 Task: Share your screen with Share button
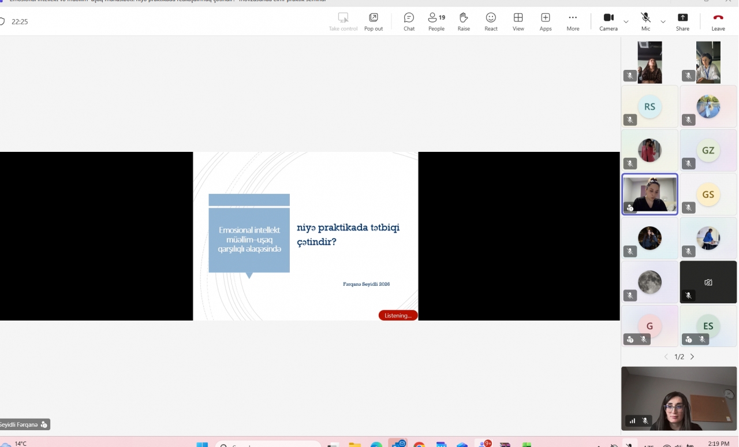point(682,21)
